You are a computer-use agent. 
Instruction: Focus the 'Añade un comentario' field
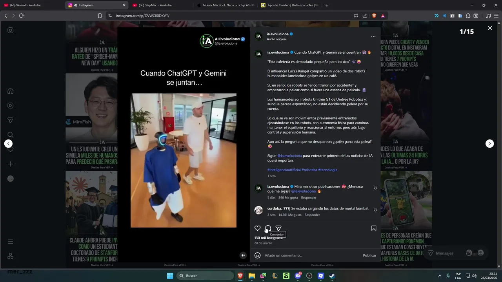312,255
